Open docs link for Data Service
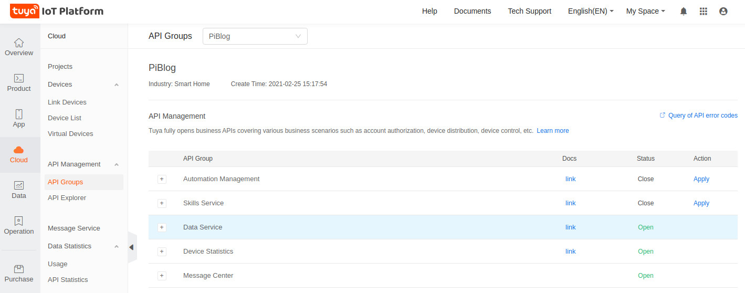The height and width of the screenshot is (293, 745). pyautogui.click(x=571, y=227)
